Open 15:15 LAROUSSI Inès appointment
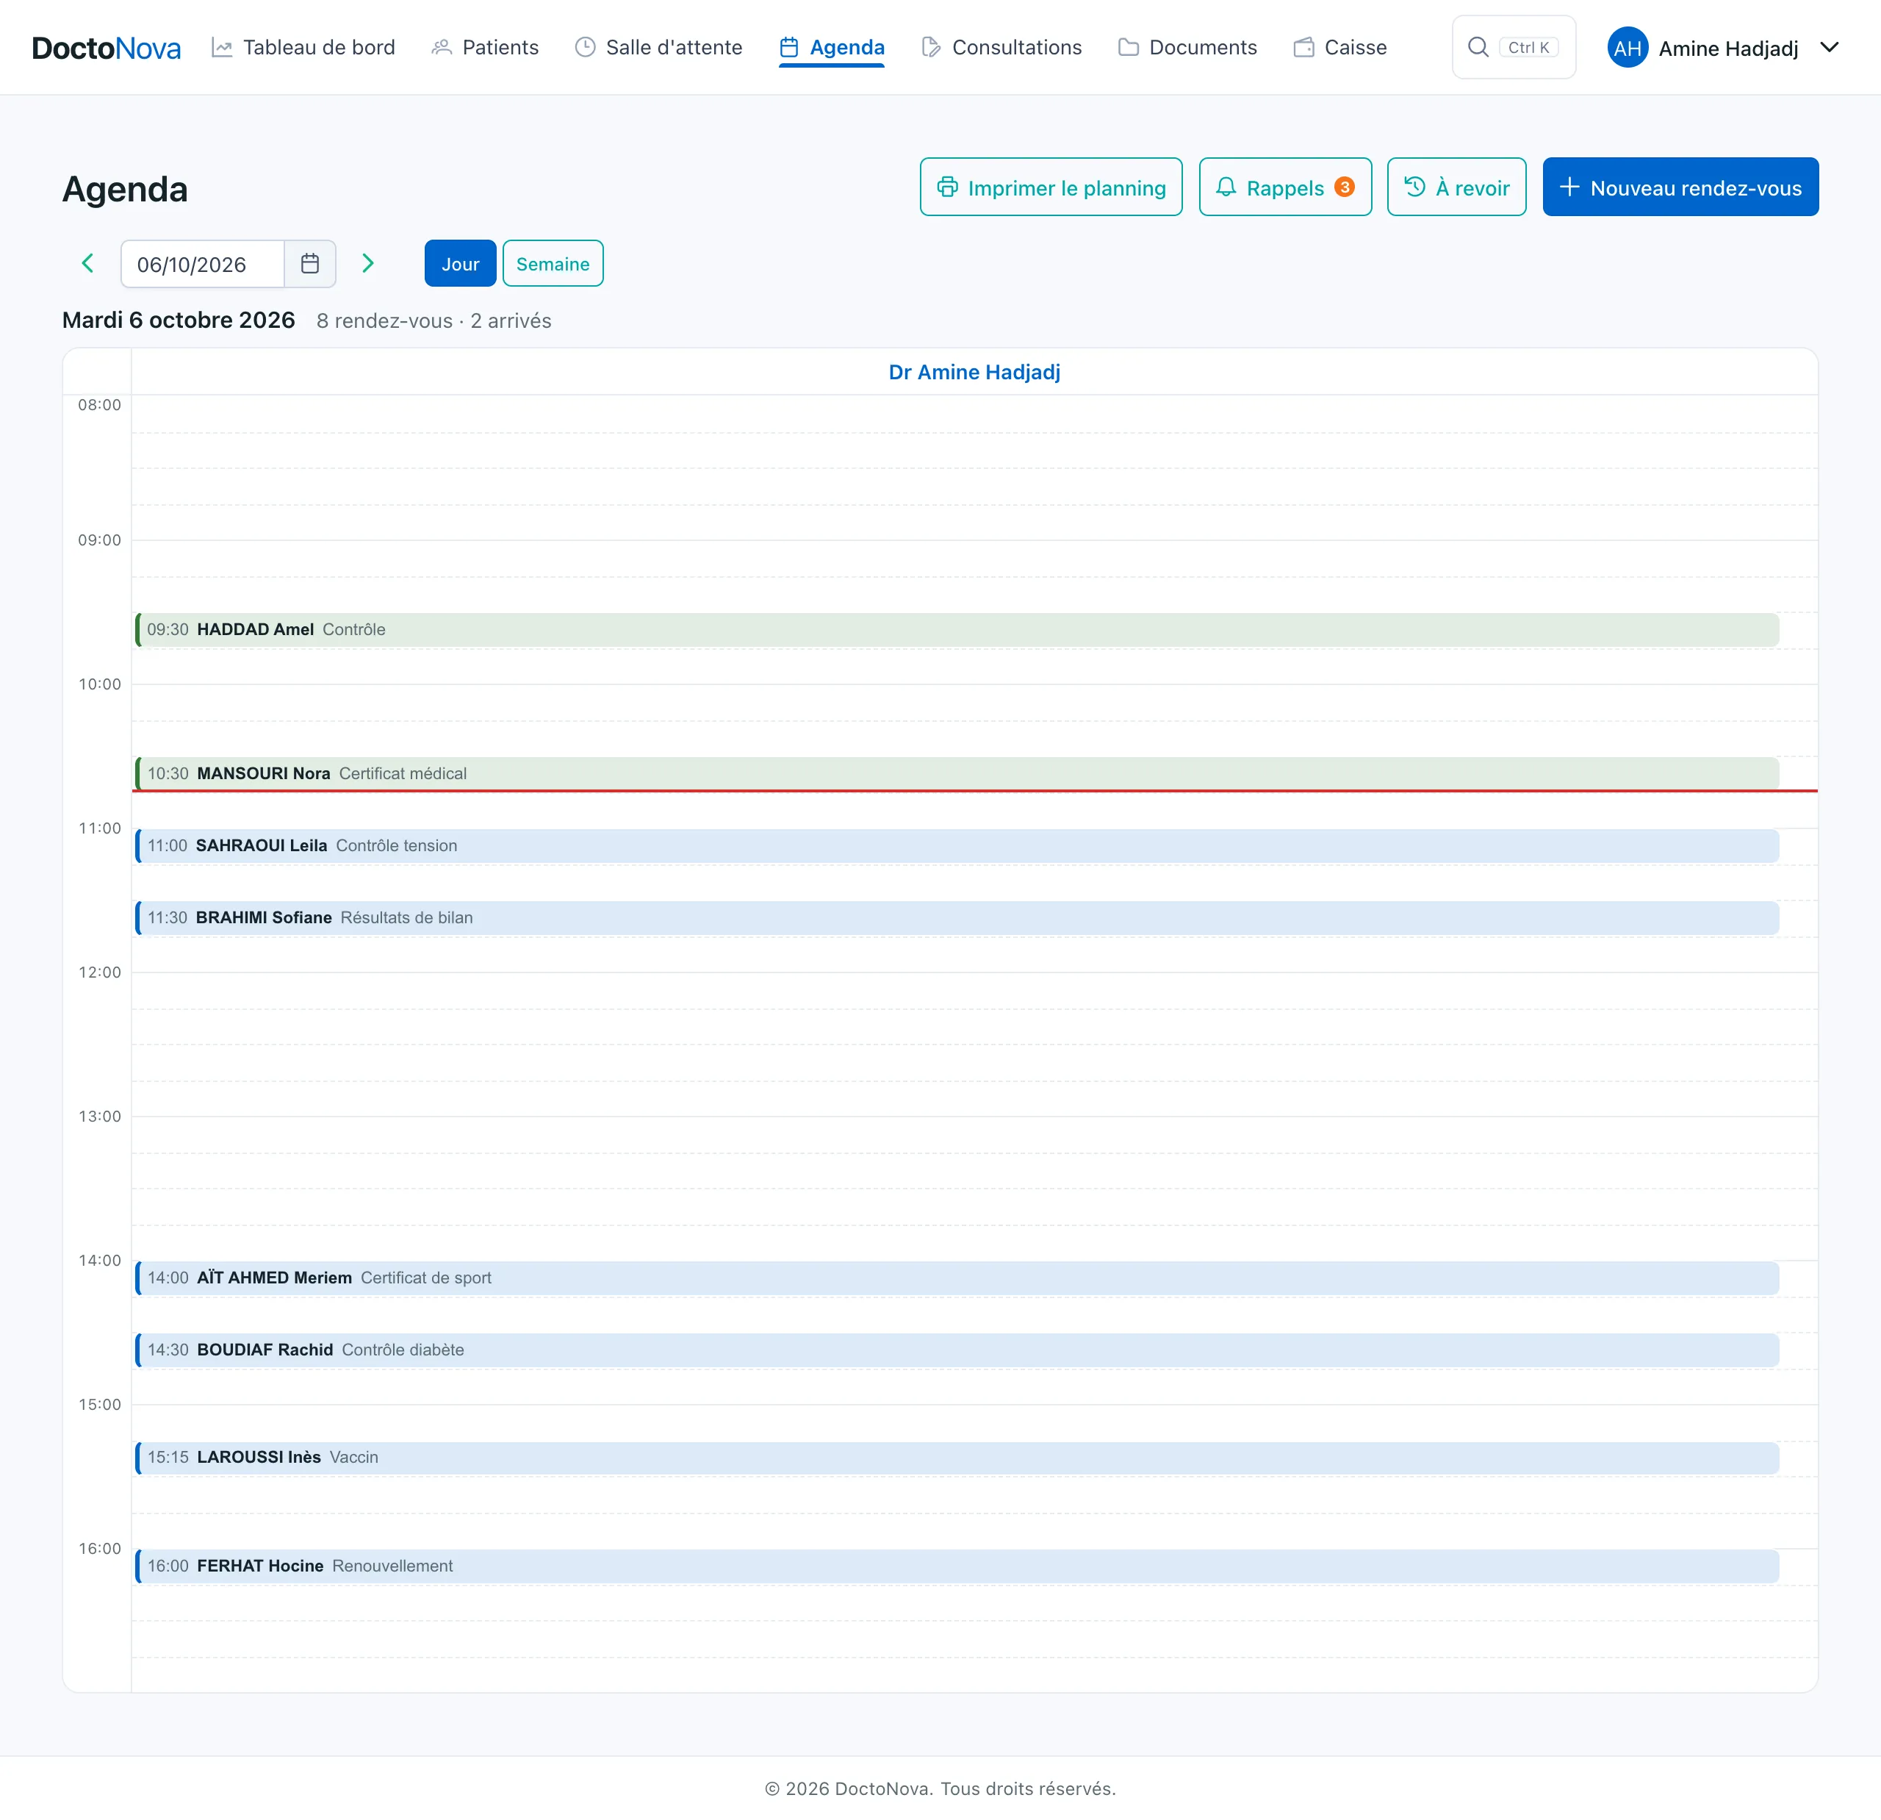 click(x=957, y=1457)
